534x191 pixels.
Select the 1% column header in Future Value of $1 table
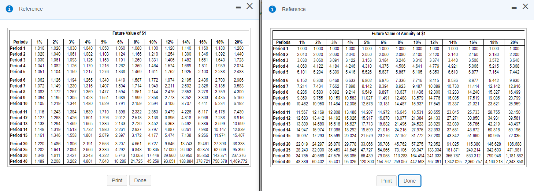(x=39, y=42)
